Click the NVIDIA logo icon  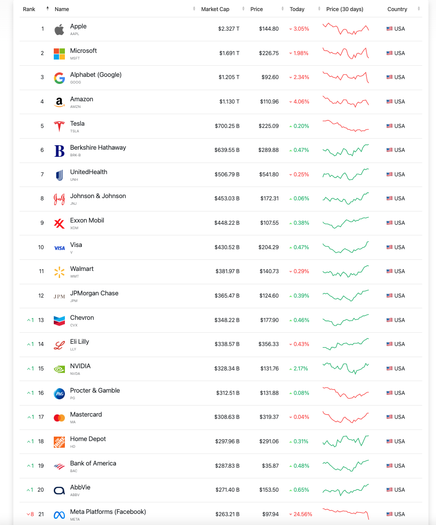pos(59,369)
